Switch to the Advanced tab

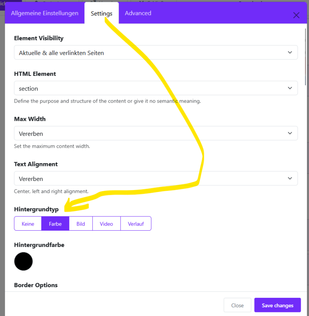pyautogui.click(x=138, y=13)
